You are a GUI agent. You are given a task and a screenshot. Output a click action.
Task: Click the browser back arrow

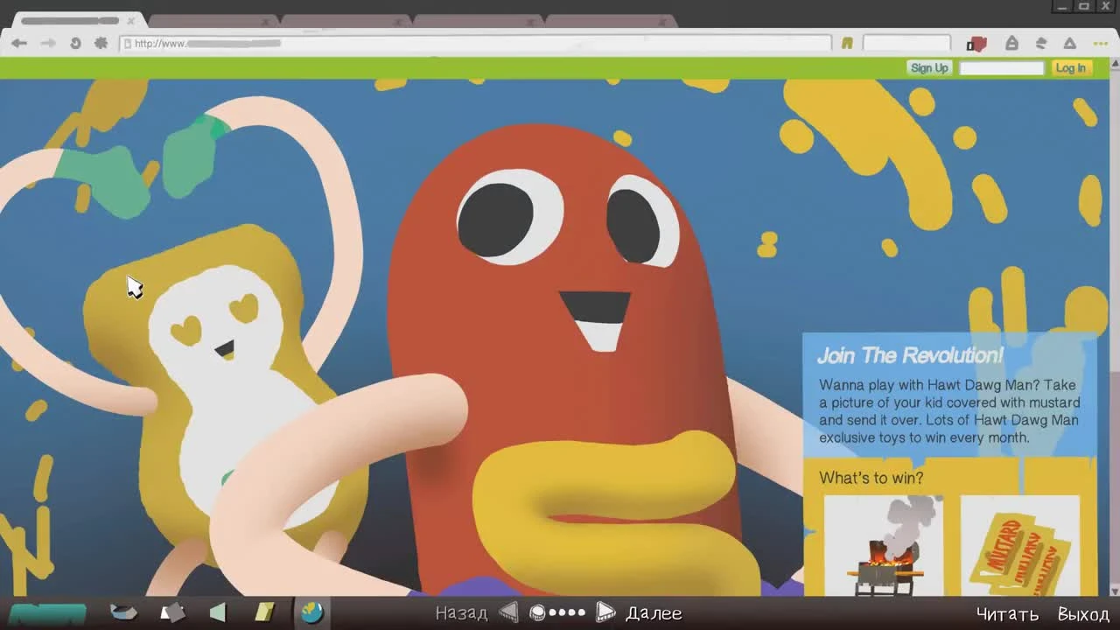19,43
